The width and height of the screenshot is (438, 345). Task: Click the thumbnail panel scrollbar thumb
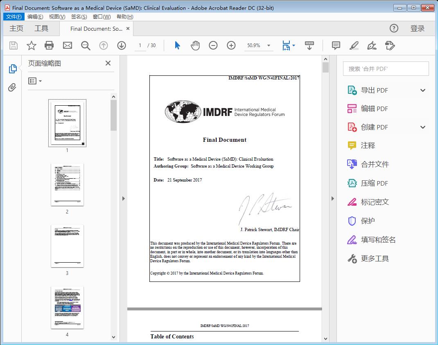point(113,115)
